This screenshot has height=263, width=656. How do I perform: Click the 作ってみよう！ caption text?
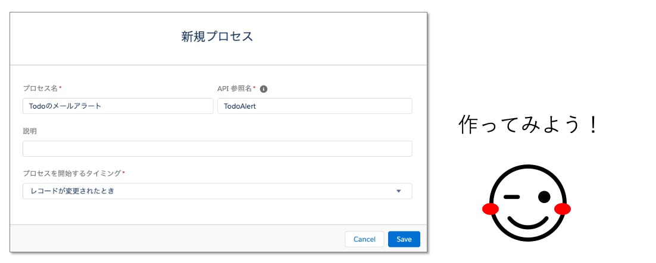(529, 125)
